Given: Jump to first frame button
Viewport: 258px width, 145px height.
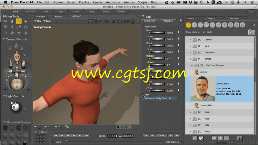Looking at the screenshot, I should click(x=56, y=136).
